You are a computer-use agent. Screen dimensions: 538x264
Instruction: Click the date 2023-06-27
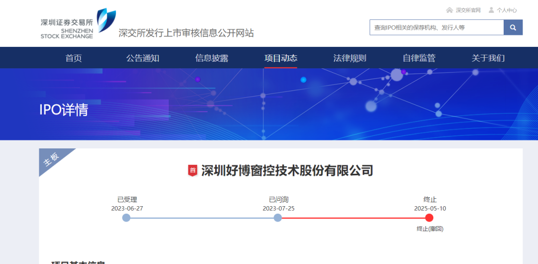(127, 208)
